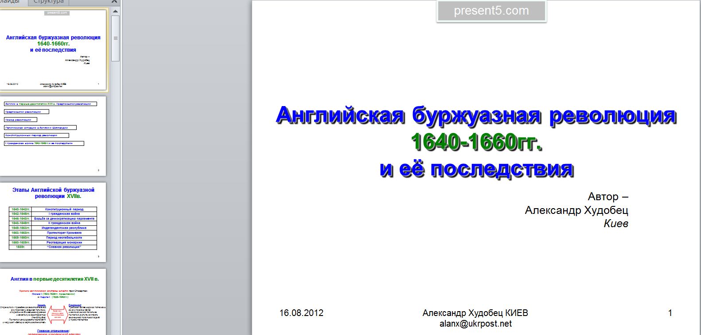This screenshot has width=701, height=335.
Task: Click the slide panel scrollbar thumb
Action: point(116,38)
